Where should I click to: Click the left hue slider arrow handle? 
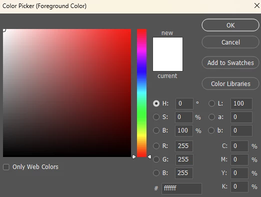pos(134,157)
